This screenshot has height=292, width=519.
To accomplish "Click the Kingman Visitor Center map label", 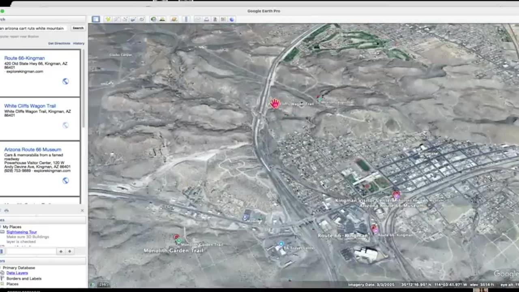I will [x=364, y=201].
